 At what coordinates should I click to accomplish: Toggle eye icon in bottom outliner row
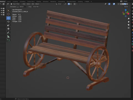pyautogui.click(x=1, y=15)
